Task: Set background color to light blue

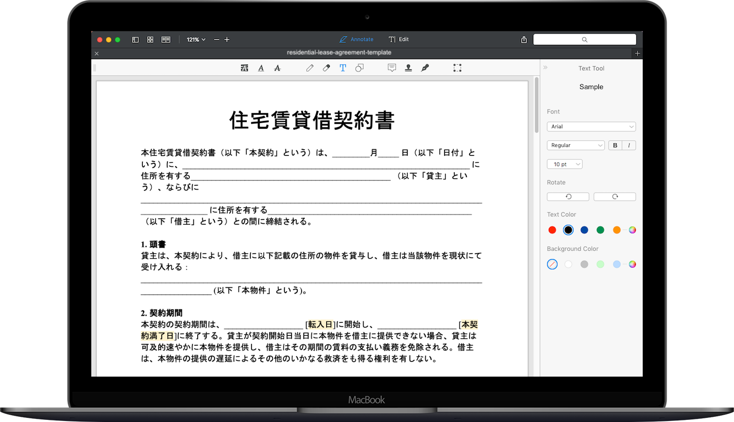Action: click(x=617, y=264)
